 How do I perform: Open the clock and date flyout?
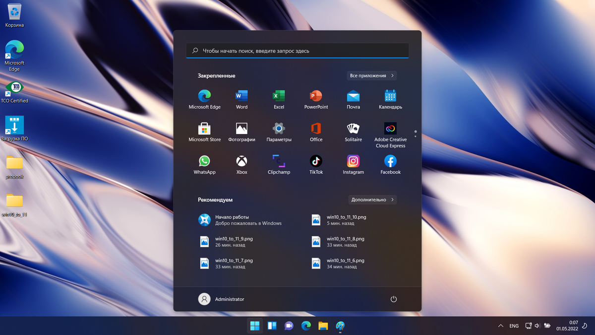tap(568, 326)
